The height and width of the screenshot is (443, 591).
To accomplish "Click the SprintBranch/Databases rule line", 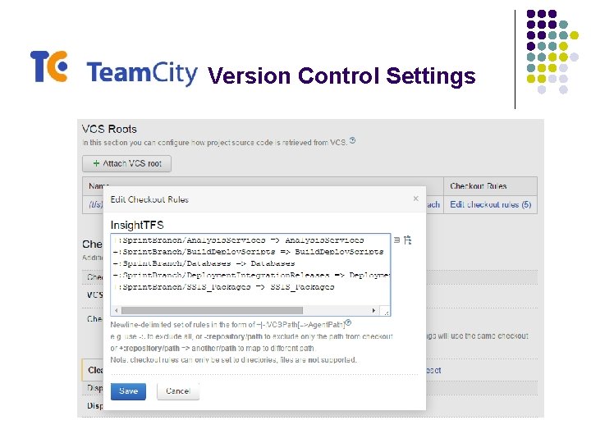I will [204, 263].
